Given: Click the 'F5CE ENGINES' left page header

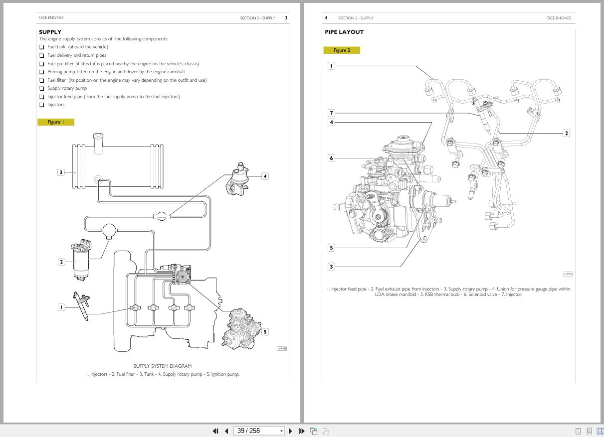Looking at the screenshot, I should pyautogui.click(x=51, y=17).
